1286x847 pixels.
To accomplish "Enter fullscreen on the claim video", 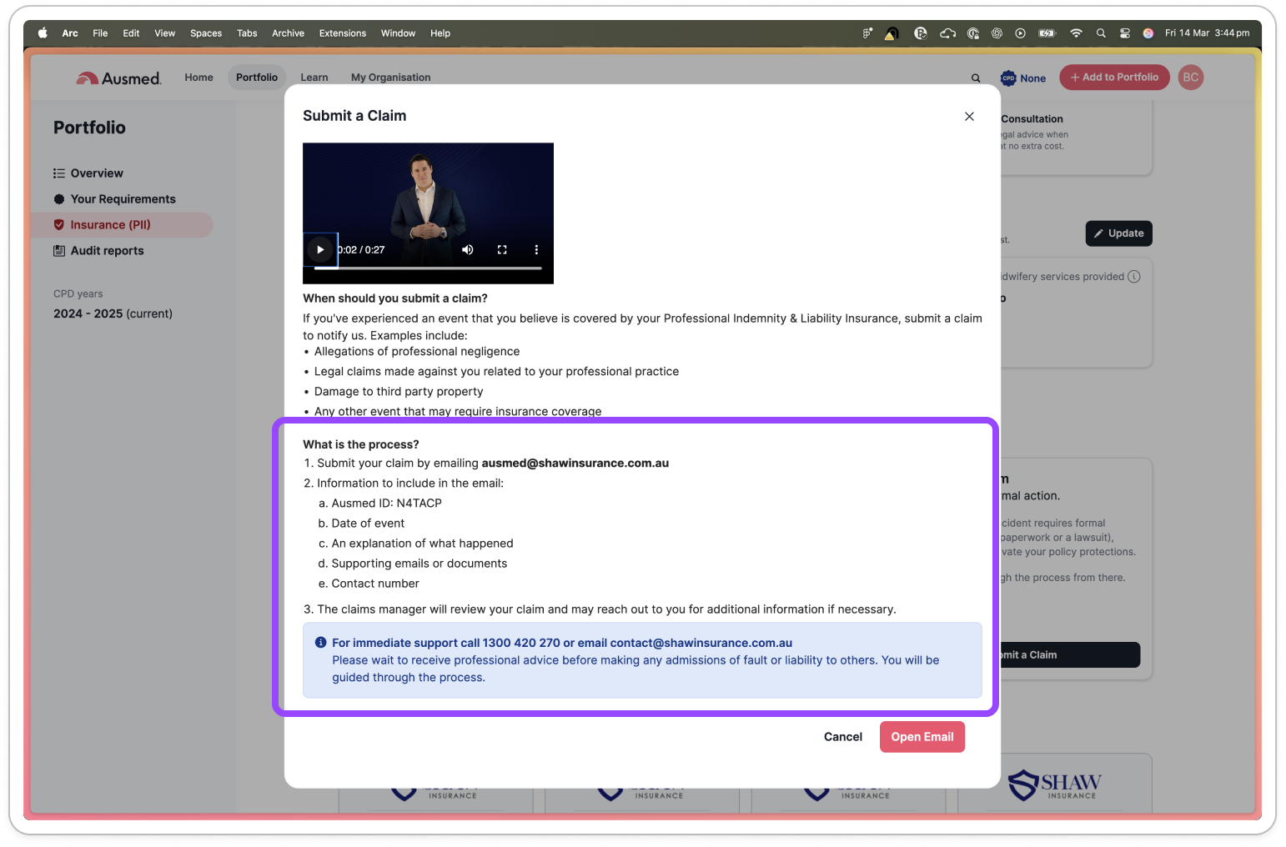I will [x=502, y=249].
